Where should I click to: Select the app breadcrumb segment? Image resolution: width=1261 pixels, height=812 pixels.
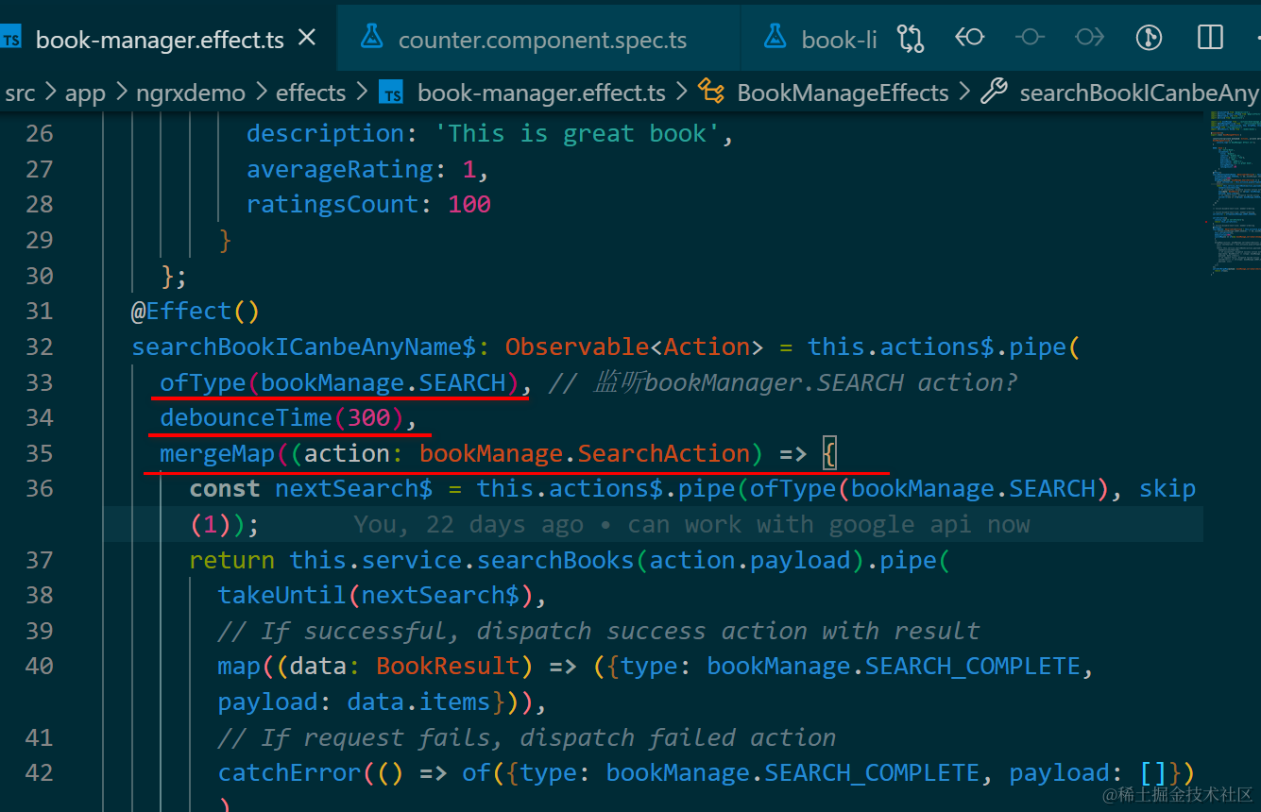click(x=85, y=93)
